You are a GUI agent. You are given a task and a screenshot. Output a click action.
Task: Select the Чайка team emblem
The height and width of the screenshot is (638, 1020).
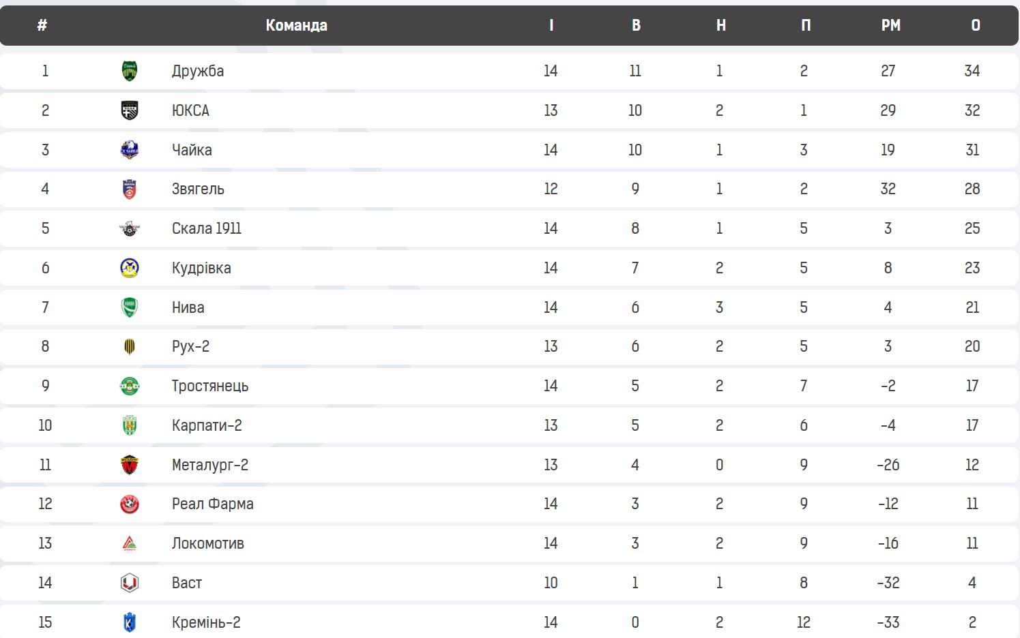[130, 150]
